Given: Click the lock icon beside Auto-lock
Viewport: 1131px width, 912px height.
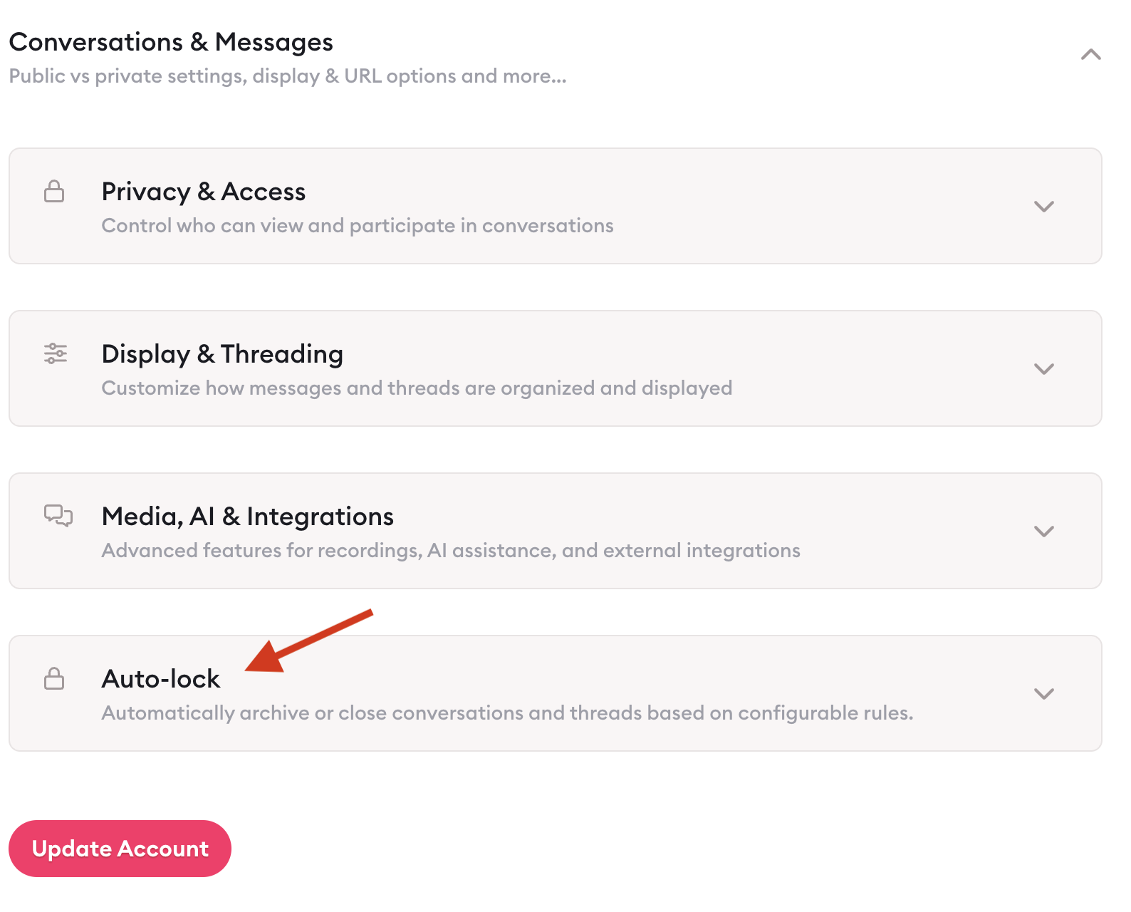Looking at the screenshot, I should click(x=54, y=678).
